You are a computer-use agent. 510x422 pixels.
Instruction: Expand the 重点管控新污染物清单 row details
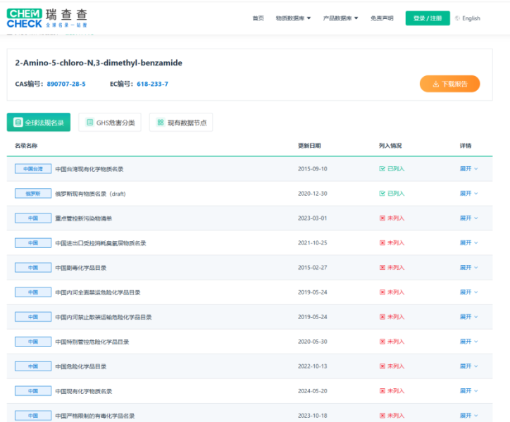pyautogui.click(x=468, y=218)
